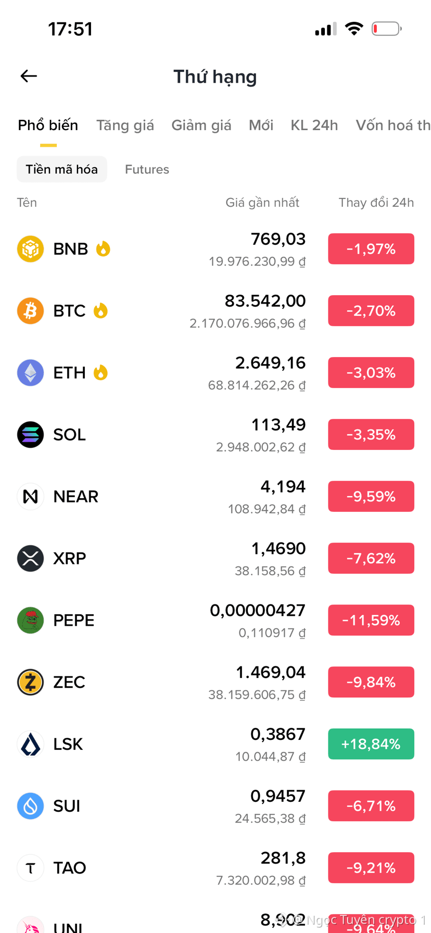This screenshot has height=933, width=431.
Task: Tap the back arrow icon
Action: tap(29, 76)
